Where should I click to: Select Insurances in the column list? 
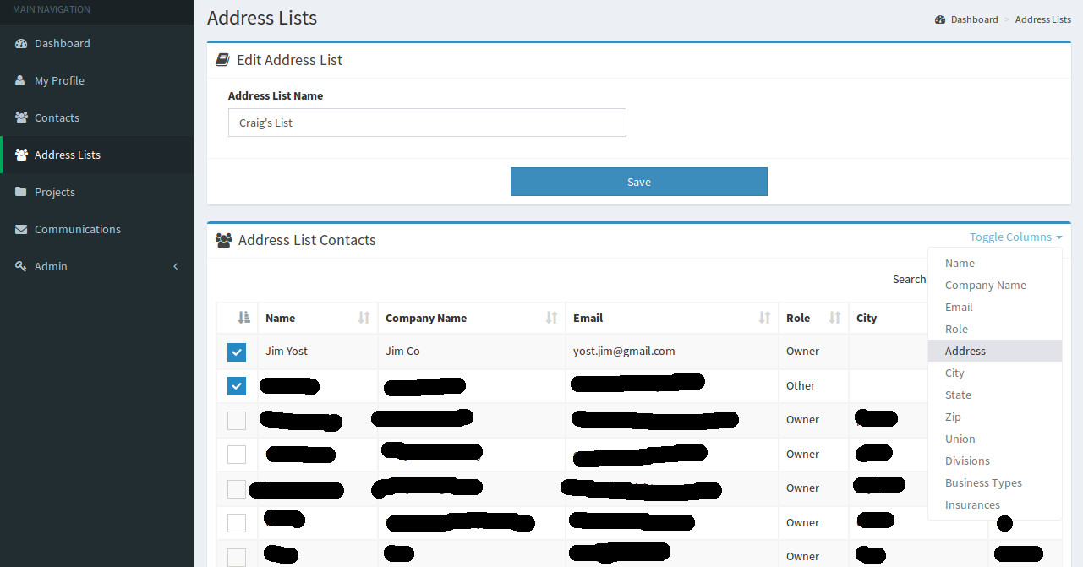(972, 505)
